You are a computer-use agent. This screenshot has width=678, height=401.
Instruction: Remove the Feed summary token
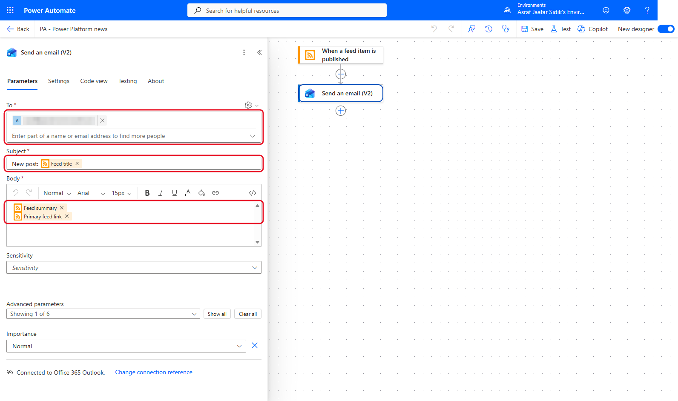pyautogui.click(x=62, y=208)
